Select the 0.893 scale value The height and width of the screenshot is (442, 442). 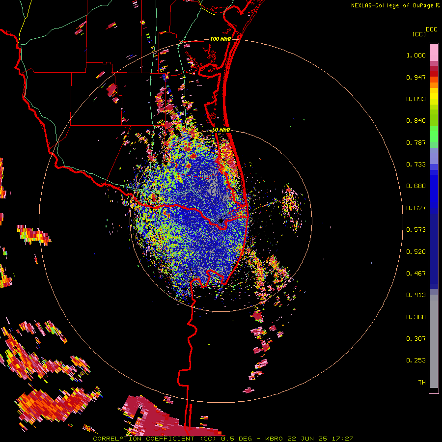coord(416,99)
